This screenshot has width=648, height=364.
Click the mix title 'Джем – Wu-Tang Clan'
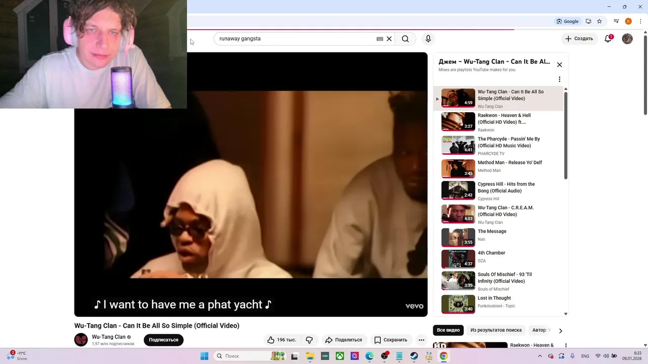[x=494, y=62]
